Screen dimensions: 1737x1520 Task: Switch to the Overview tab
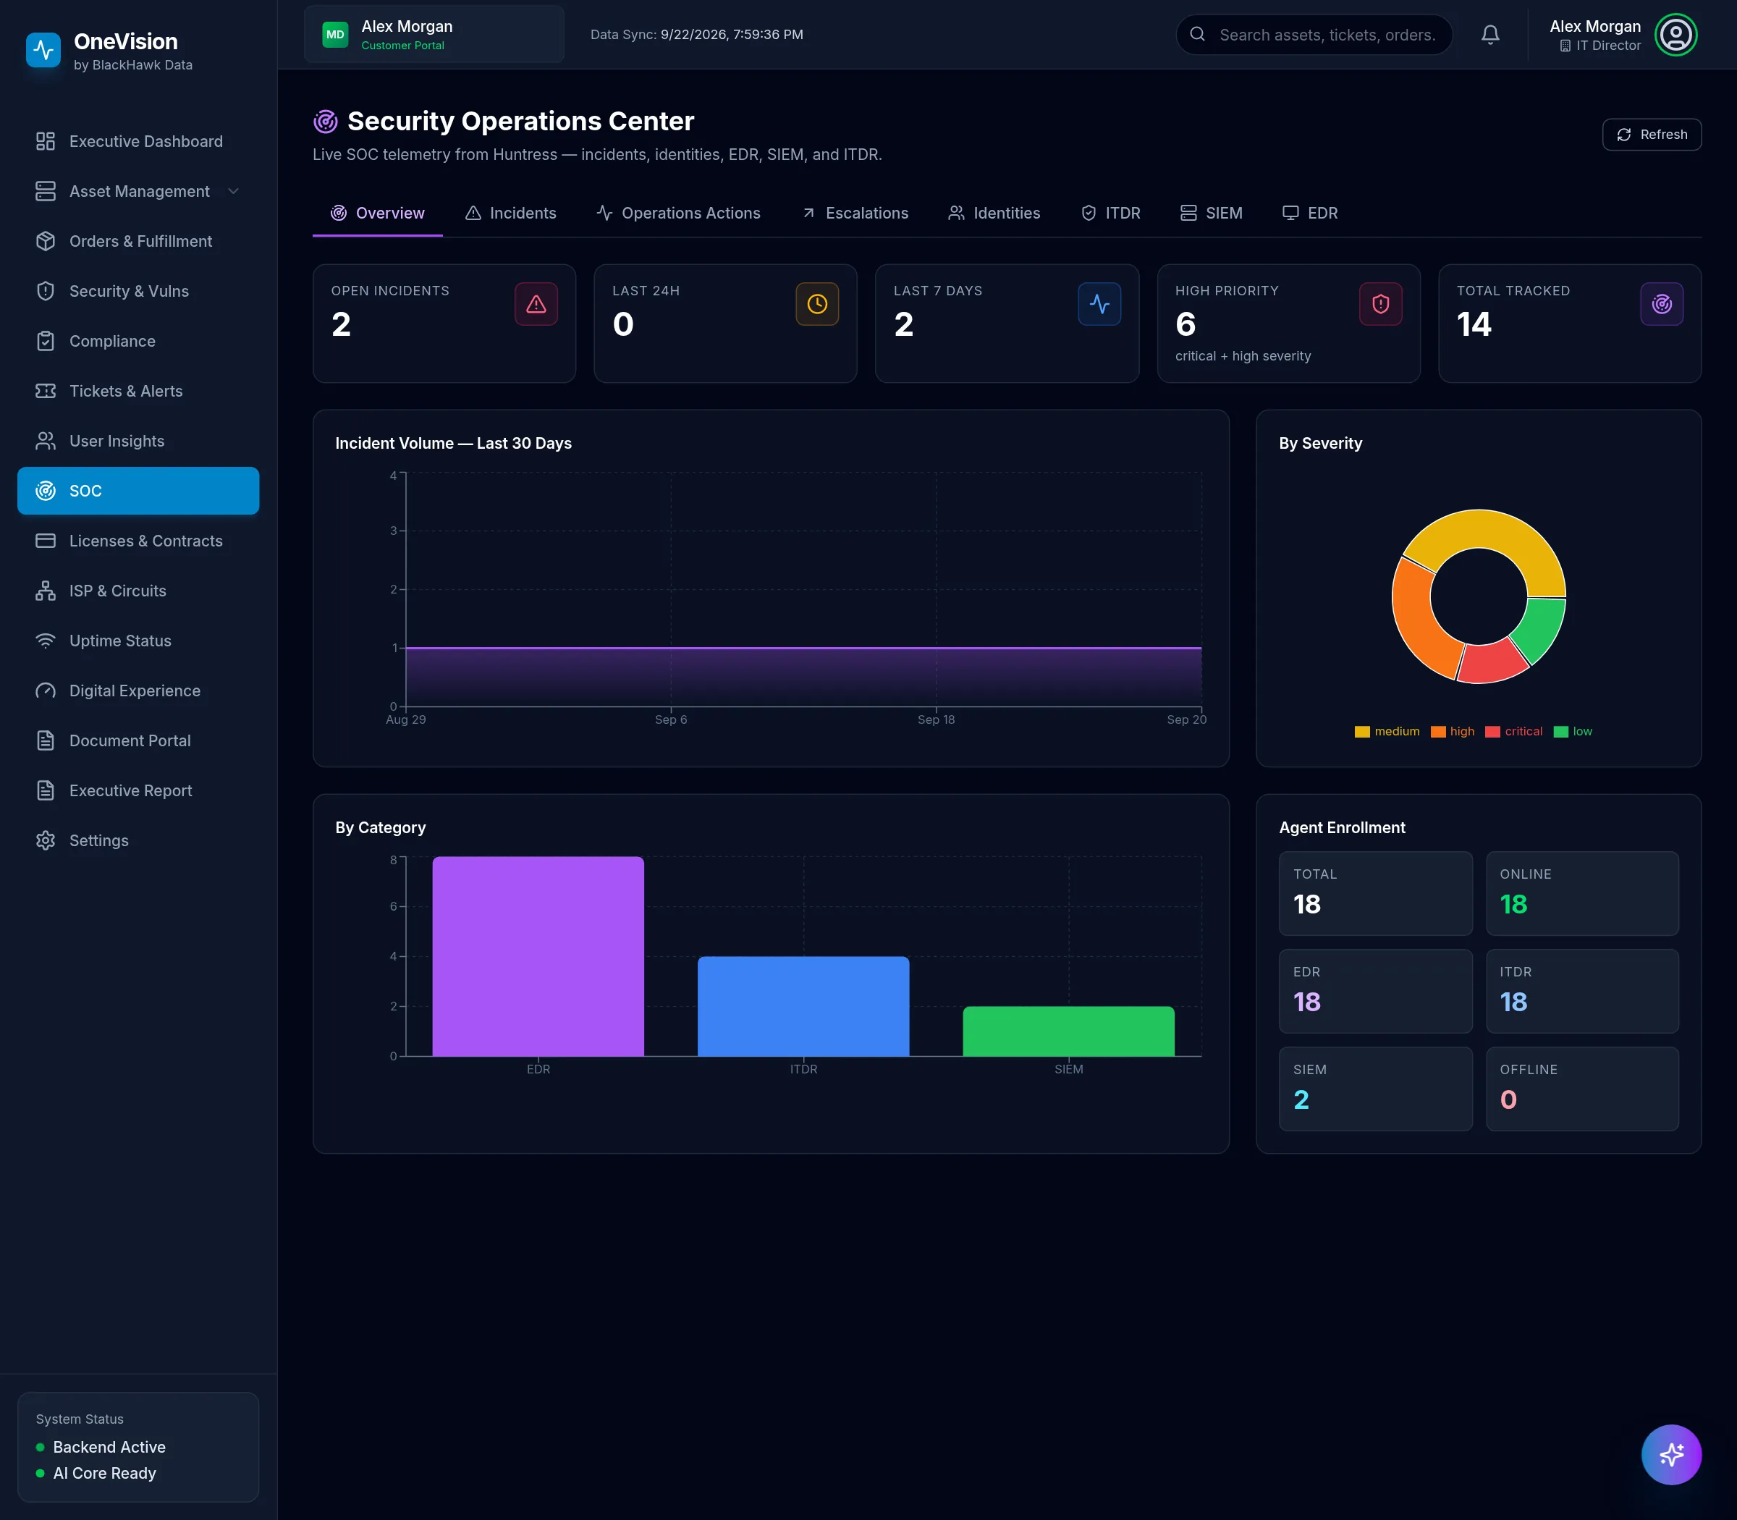coord(377,213)
